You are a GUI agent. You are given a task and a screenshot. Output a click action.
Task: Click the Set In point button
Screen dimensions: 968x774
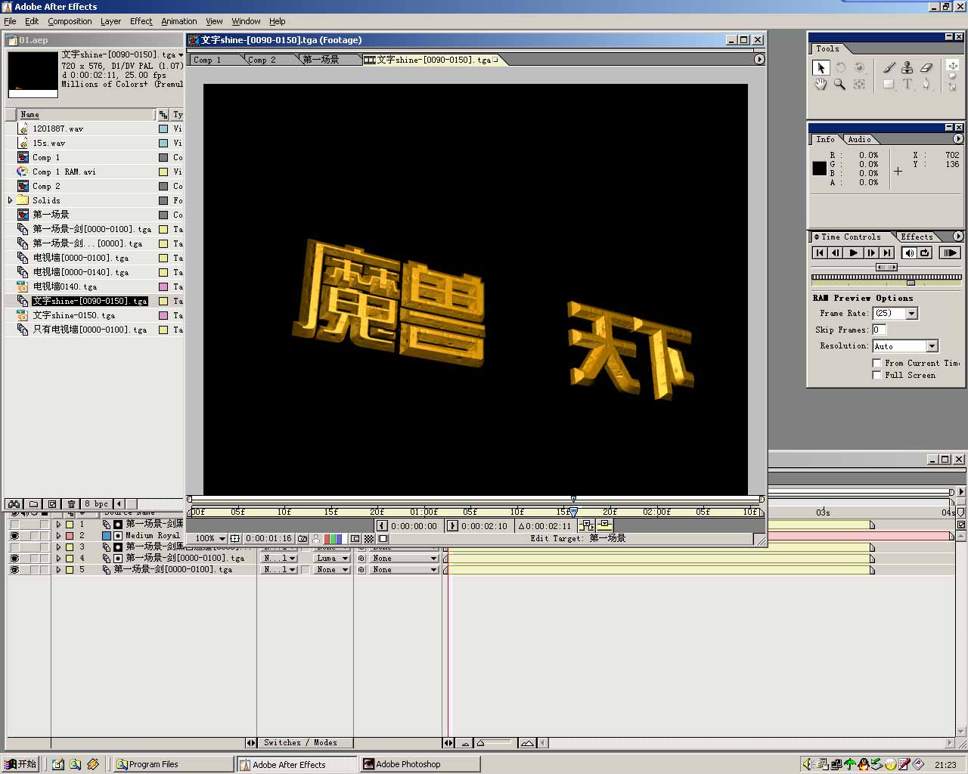click(382, 526)
